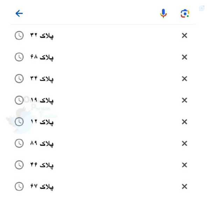
Task: Click the clock icon beside پلاک ۸۹
Action: point(19,143)
